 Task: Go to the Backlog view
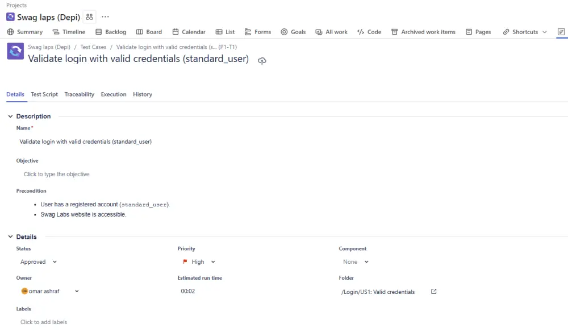(111, 32)
